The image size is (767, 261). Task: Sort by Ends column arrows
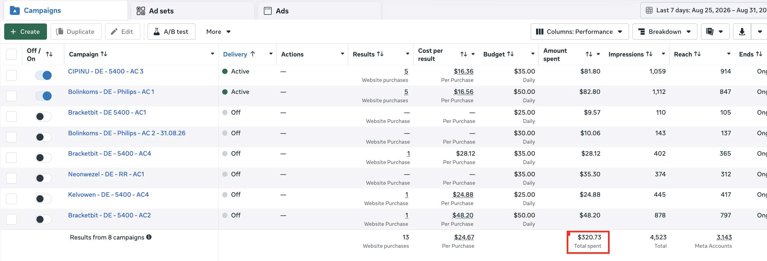[x=759, y=54]
